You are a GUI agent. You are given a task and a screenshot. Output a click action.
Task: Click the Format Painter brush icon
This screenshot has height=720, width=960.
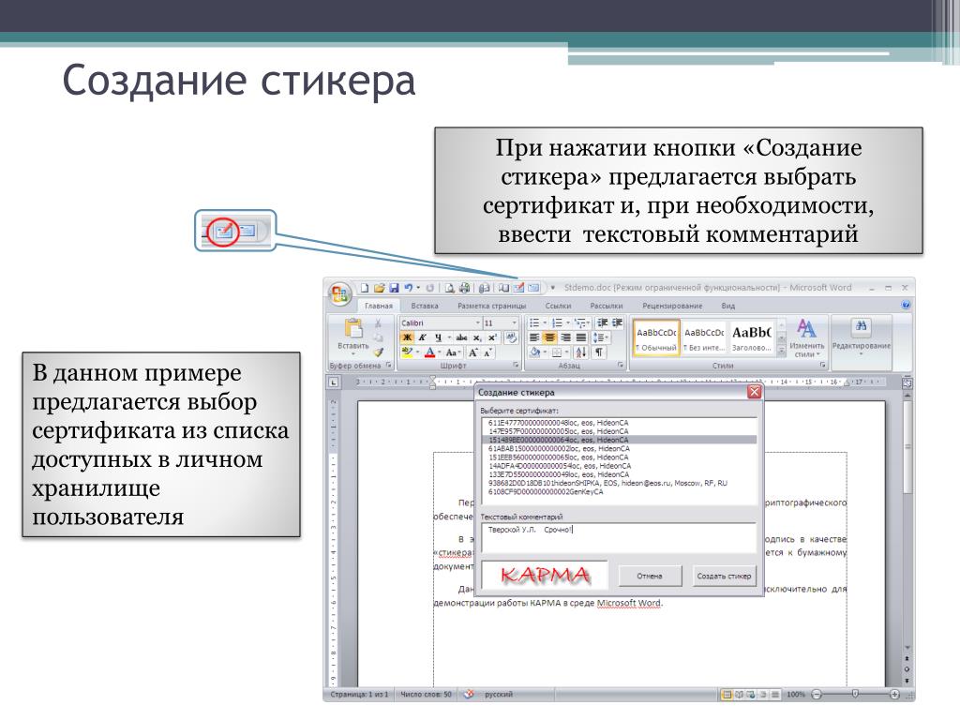click(x=379, y=352)
